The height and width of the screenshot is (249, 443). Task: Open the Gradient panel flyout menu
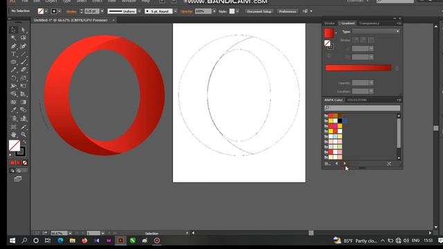[x=399, y=24]
